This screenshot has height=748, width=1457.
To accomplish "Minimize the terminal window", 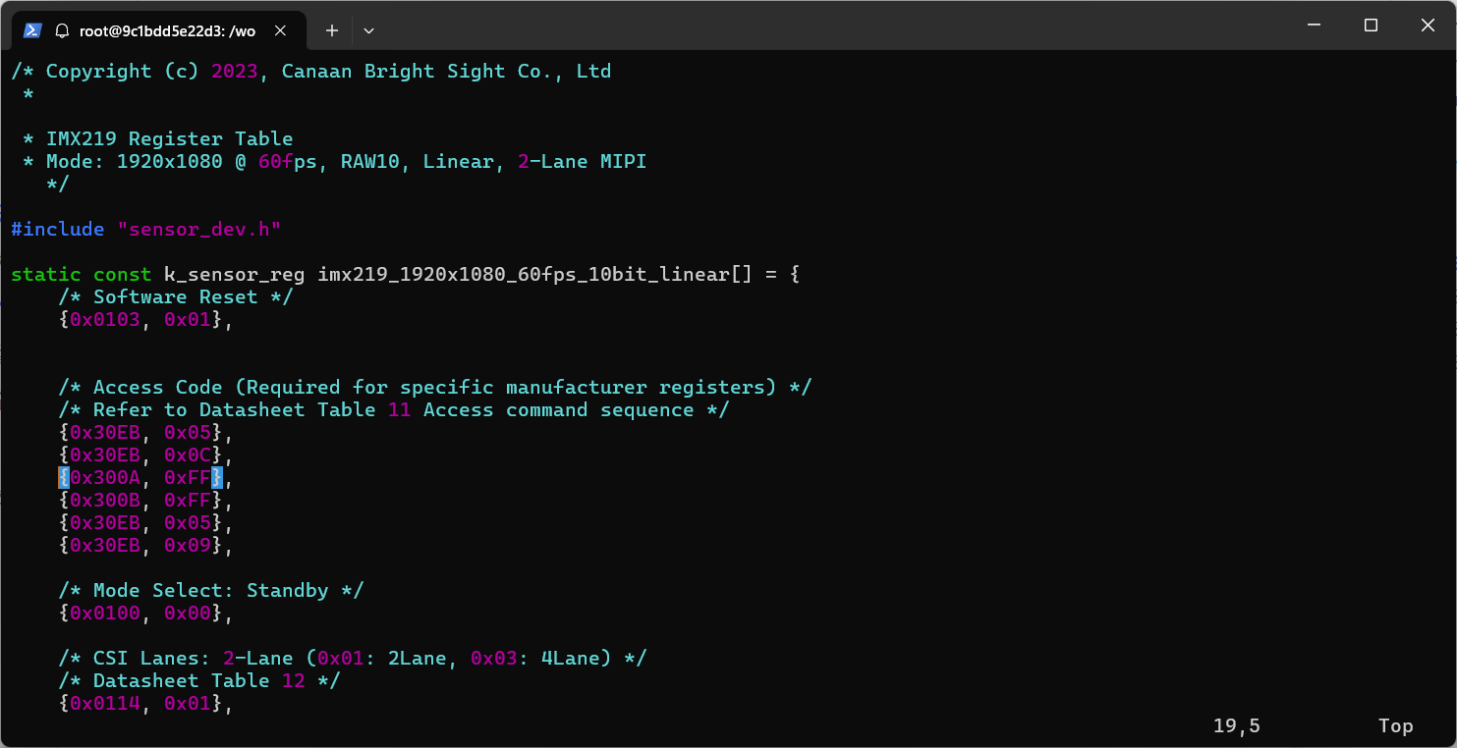I will point(1313,26).
